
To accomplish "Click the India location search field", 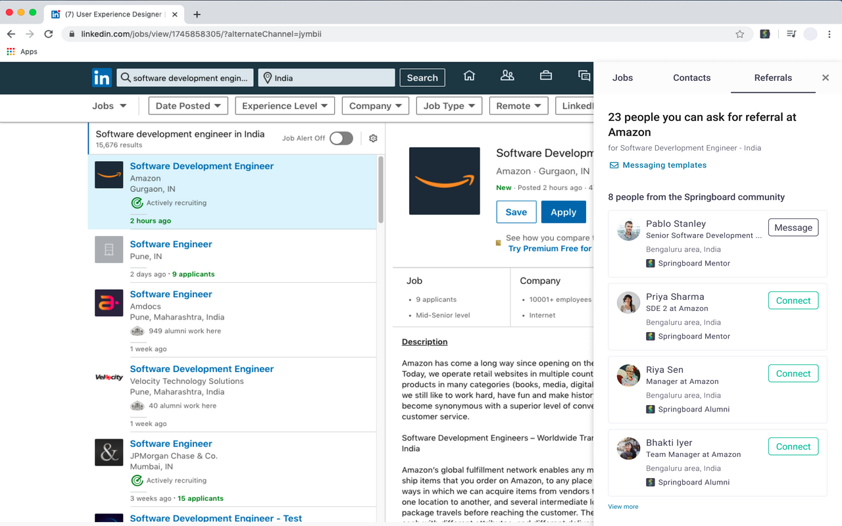I will [x=327, y=78].
